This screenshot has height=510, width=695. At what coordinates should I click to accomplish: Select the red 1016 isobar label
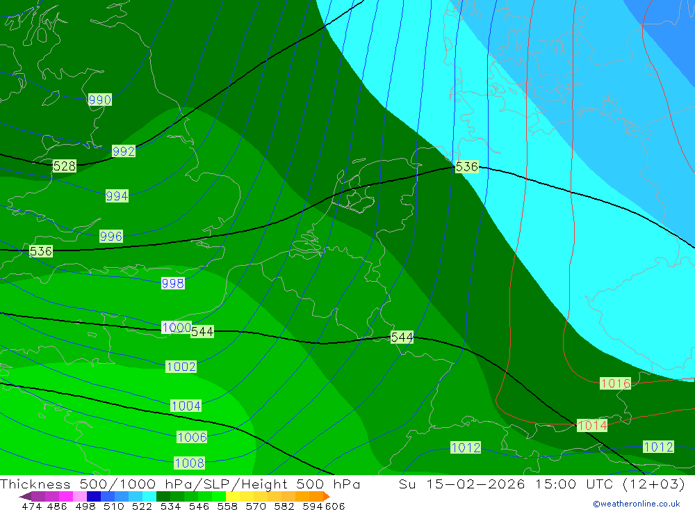click(x=615, y=383)
